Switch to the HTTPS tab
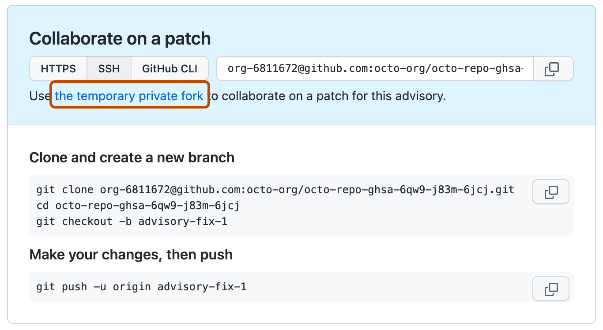Image resolution: width=603 pixels, height=330 pixels. click(x=58, y=68)
